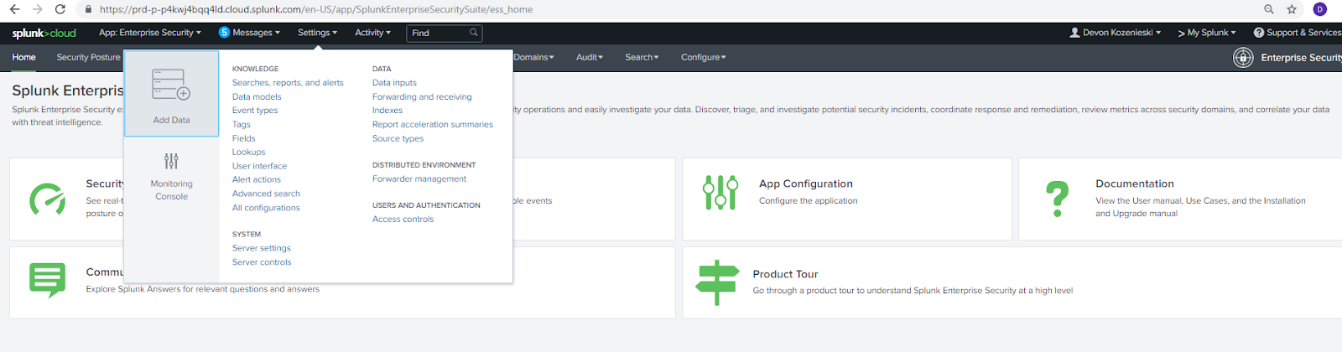
Task: Expand the Messages dropdown
Action: [256, 33]
